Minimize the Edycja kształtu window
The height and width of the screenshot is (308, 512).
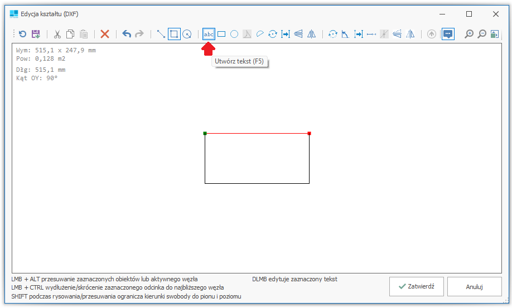coord(442,14)
